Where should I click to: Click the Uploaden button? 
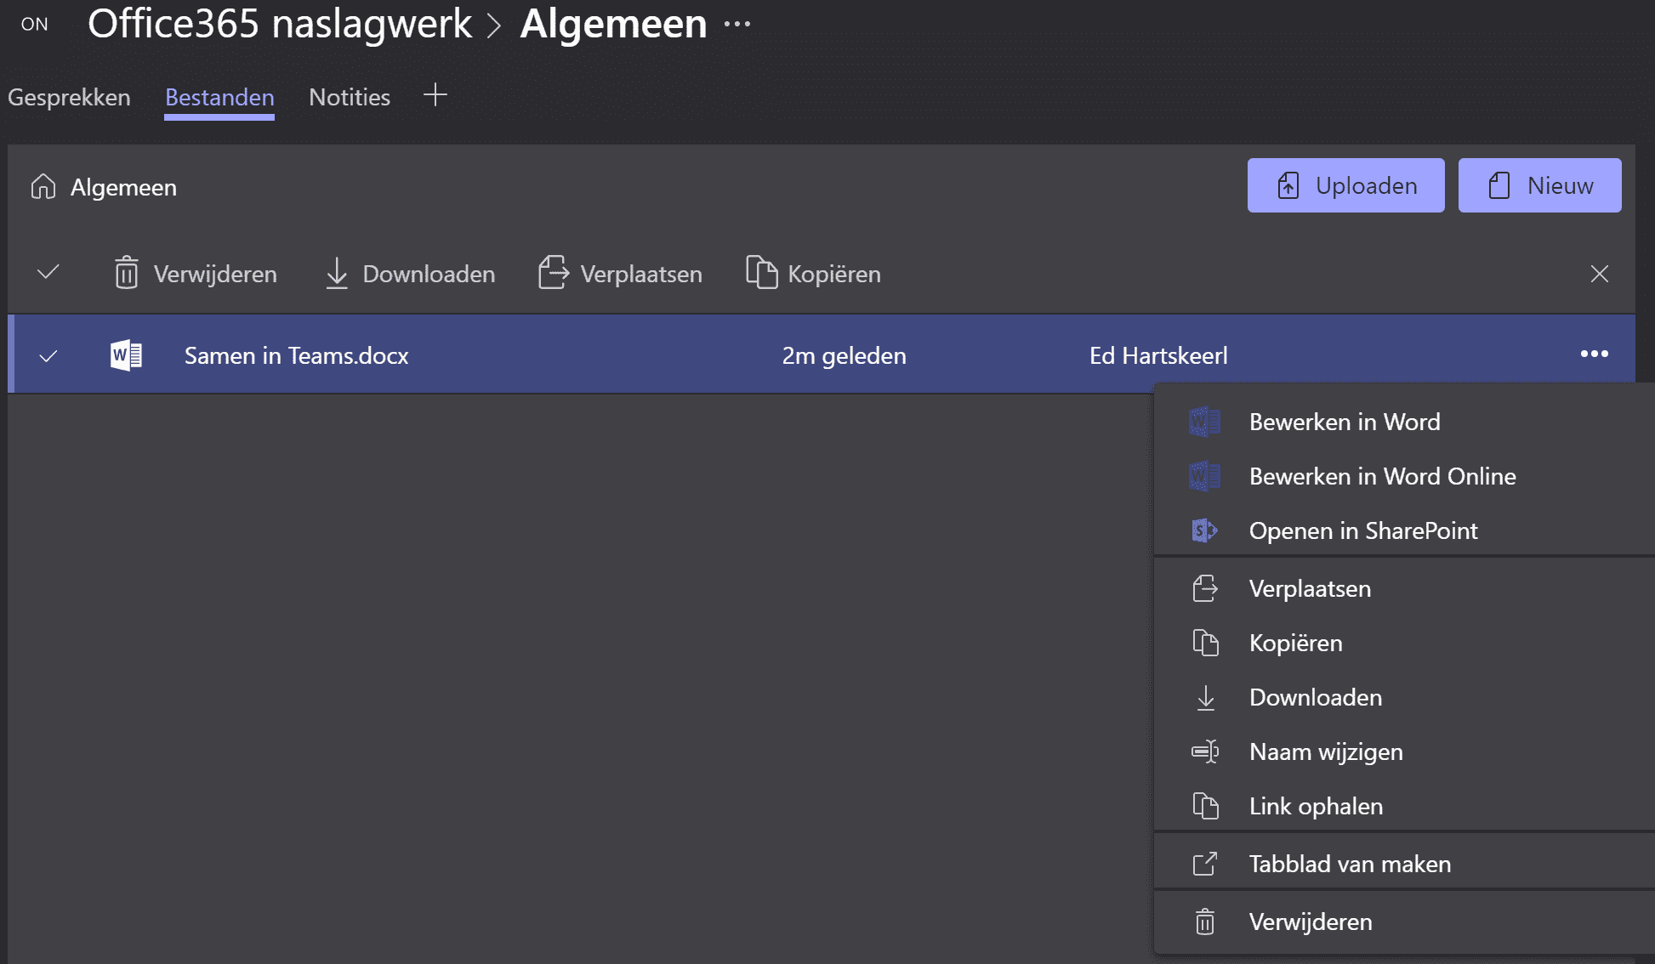[x=1345, y=185]
